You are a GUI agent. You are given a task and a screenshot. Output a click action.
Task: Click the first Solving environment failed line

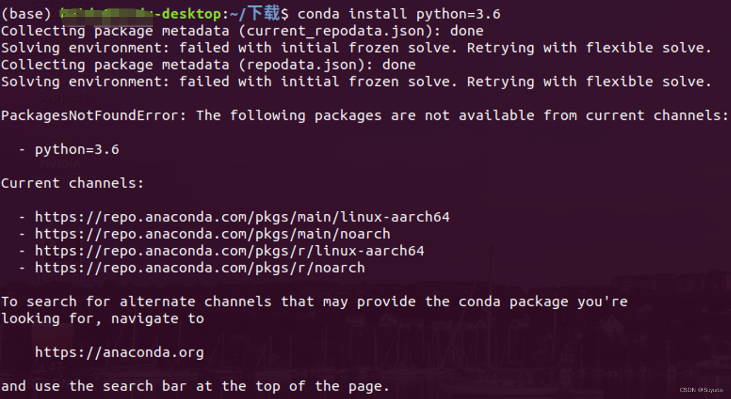(356, 48)
